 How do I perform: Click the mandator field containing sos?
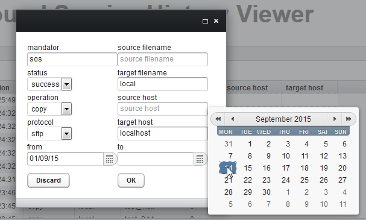(72, 59)
